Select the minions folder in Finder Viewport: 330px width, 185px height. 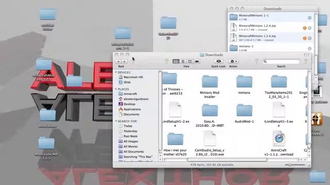[244, 81]
